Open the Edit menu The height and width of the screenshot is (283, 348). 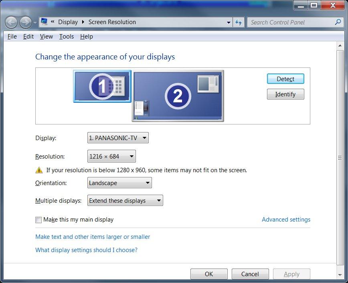pos(28,37)
